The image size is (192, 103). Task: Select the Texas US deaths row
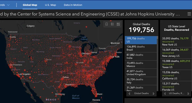[x=176, y=64]
